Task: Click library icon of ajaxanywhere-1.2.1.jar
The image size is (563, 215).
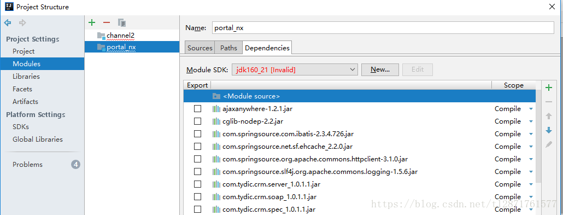Action: click(x=216, y=108)
